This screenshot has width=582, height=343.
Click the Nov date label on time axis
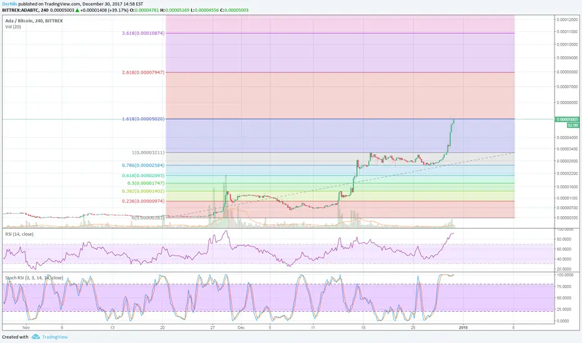click(x=26, y=327)
